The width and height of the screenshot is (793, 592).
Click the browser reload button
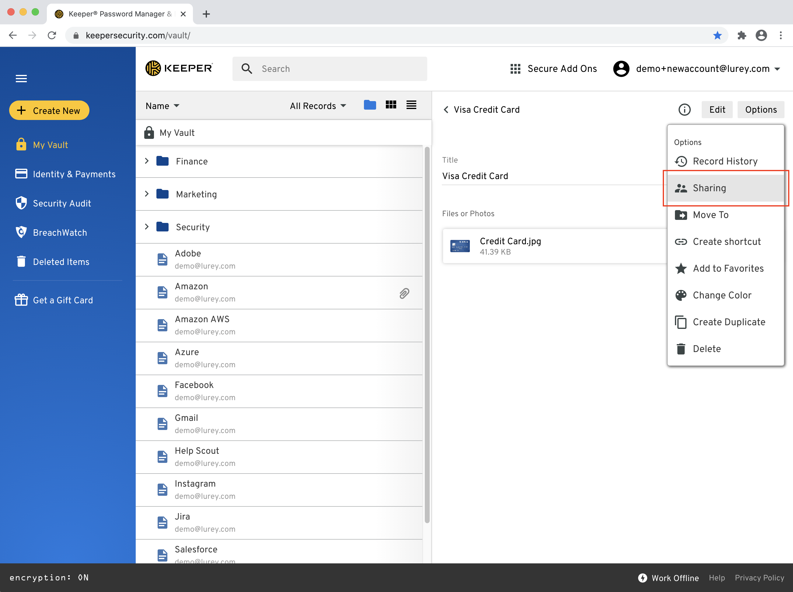pyautogui.click(x=52, y=35)
